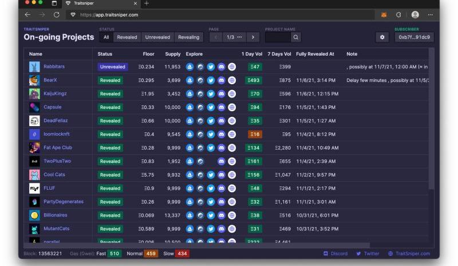Click the Discord icon in Cool Cats row

[221, 175]
